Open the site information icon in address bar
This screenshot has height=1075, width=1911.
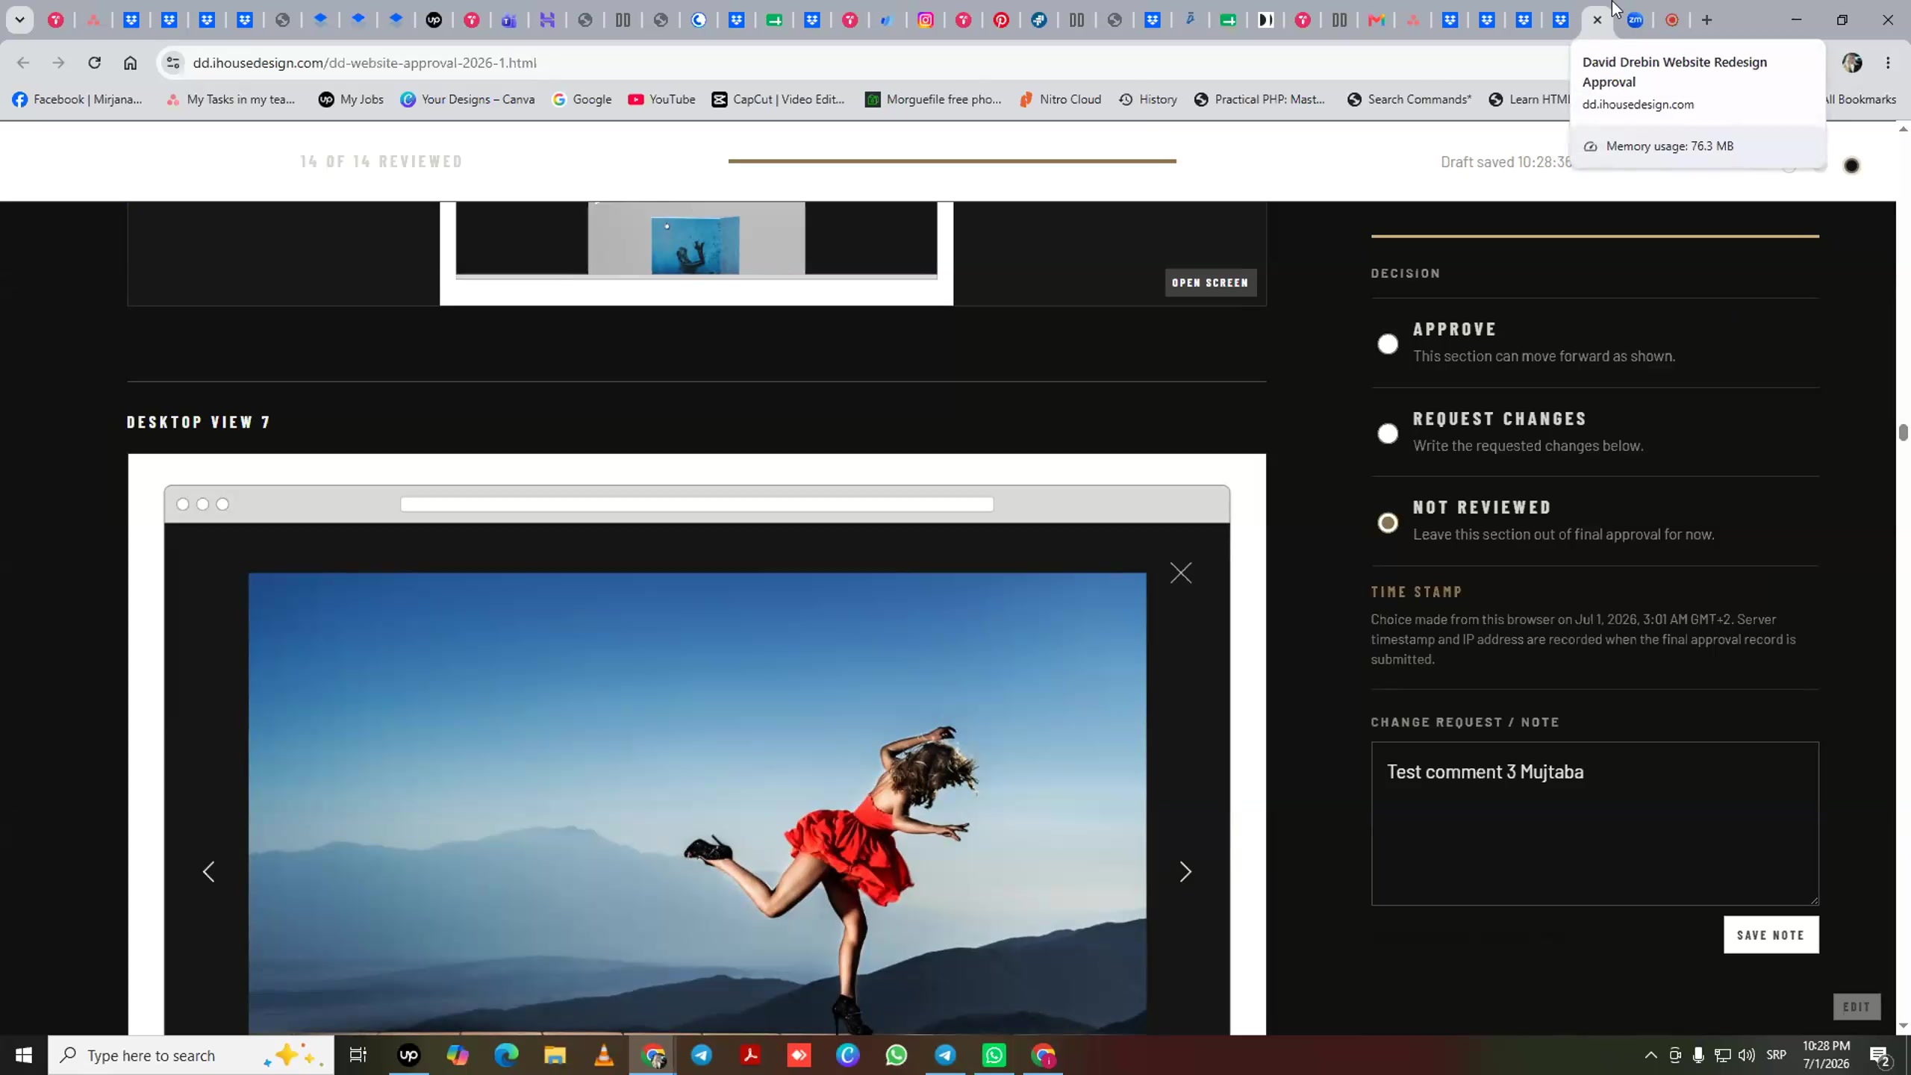pyautogui.click(x=172, y=63)
